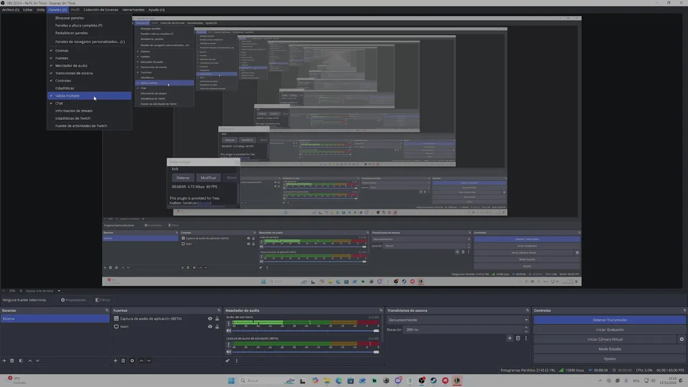Screen dimensions: 688x387
Task: Open scene filters icon in Escenas toolbar
Action: point(21,361)
